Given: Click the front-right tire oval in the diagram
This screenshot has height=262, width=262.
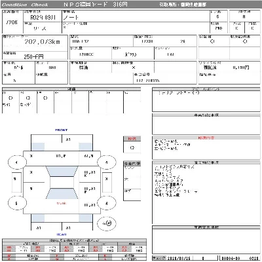Looking at the screenshot, I should (x=107, y=162).
